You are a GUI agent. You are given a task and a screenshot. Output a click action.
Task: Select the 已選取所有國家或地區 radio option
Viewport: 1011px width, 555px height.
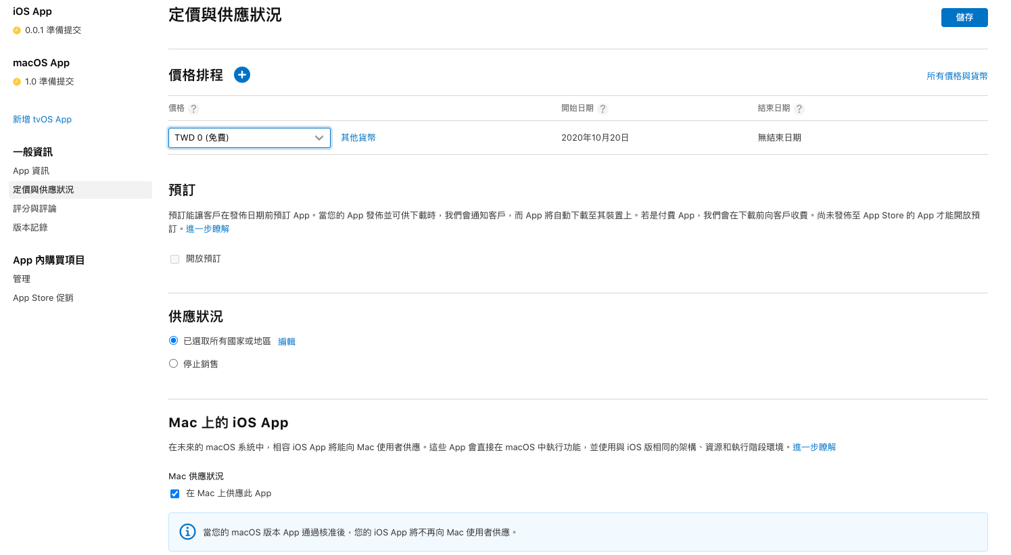pos(174,341)
